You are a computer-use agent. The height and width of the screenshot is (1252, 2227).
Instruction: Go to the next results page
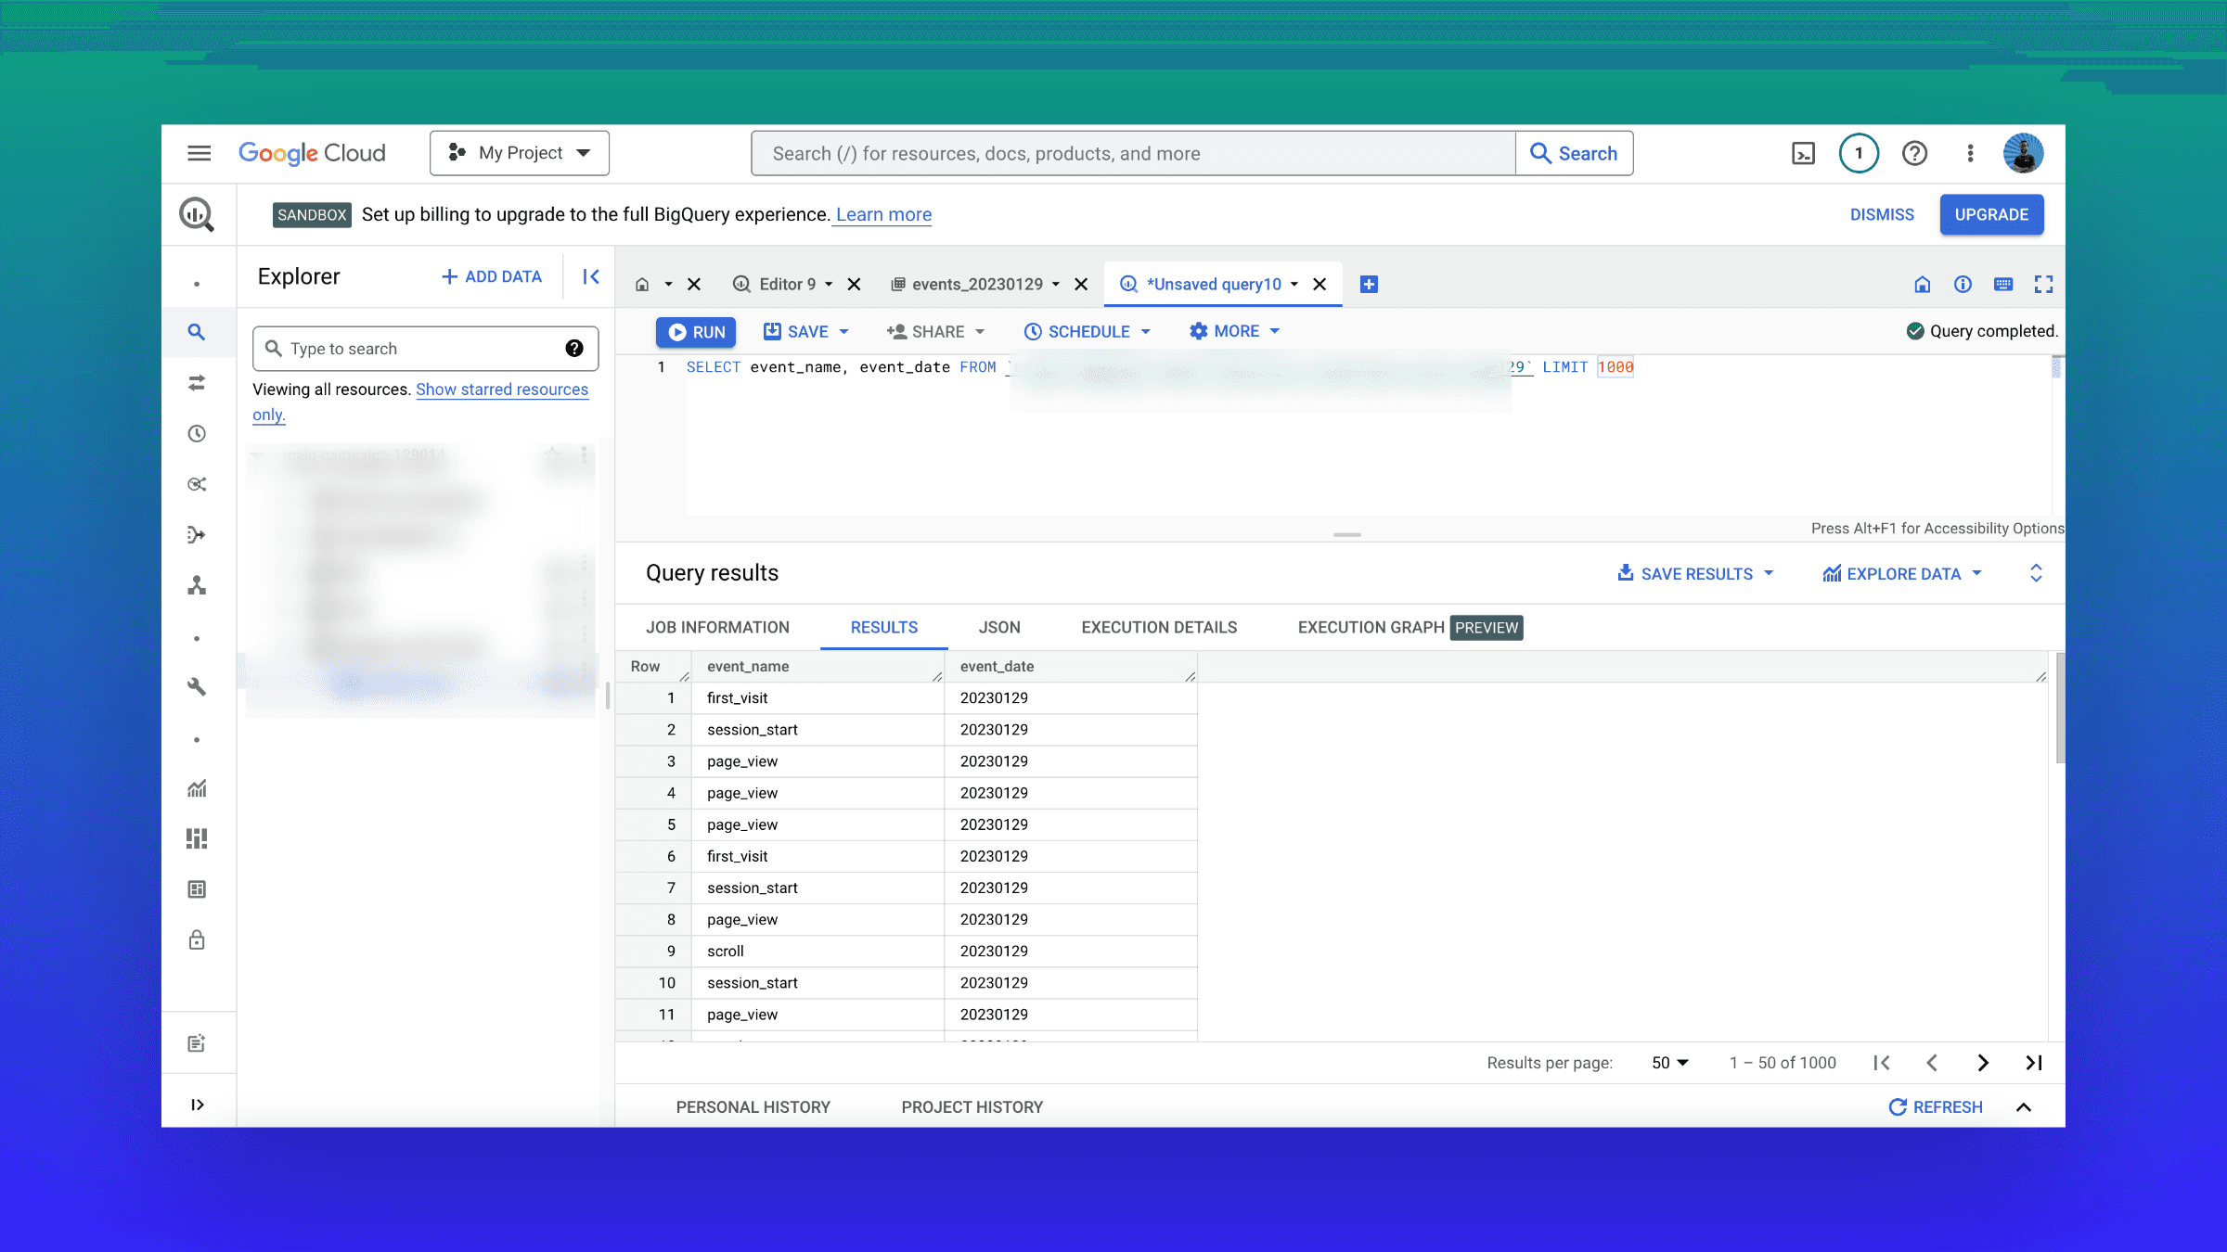tap(1983, 1063)
